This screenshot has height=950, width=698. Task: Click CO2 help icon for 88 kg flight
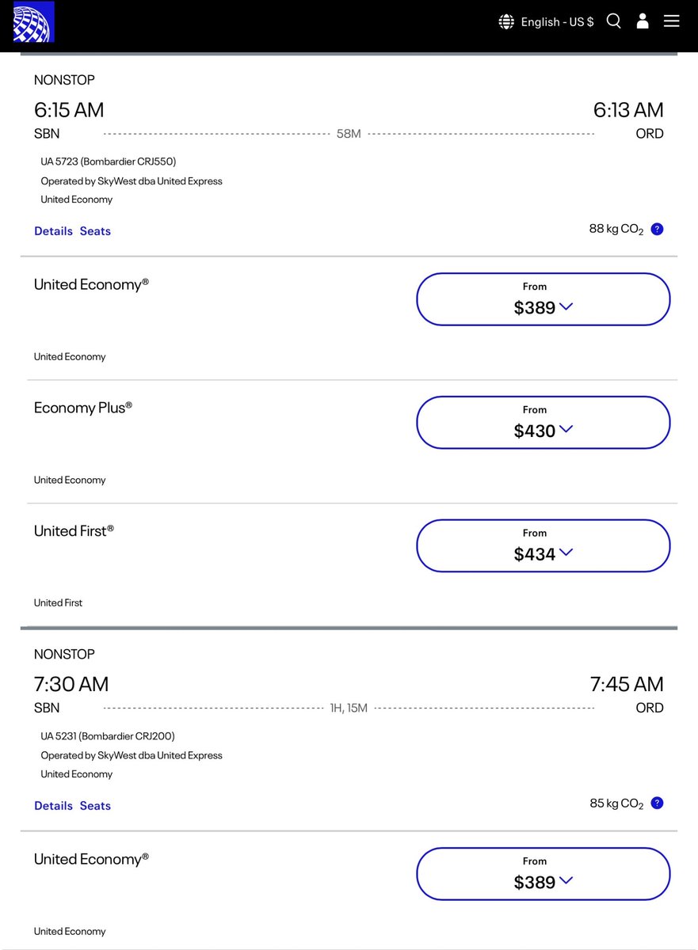[x=657, y=230]
